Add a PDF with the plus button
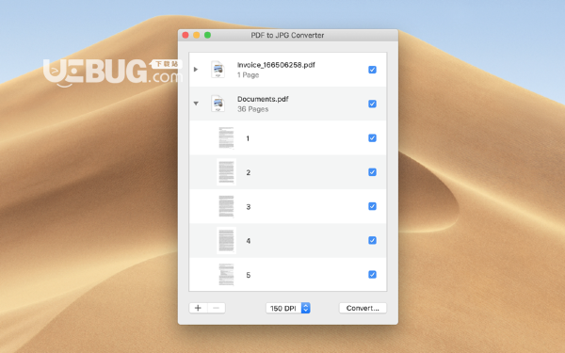This screenshot has height=353, width=565. [198, 308]
